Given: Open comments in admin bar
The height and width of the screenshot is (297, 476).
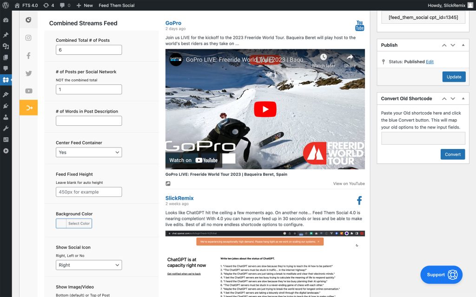Looking at the screenshot, I should [65, 5].
